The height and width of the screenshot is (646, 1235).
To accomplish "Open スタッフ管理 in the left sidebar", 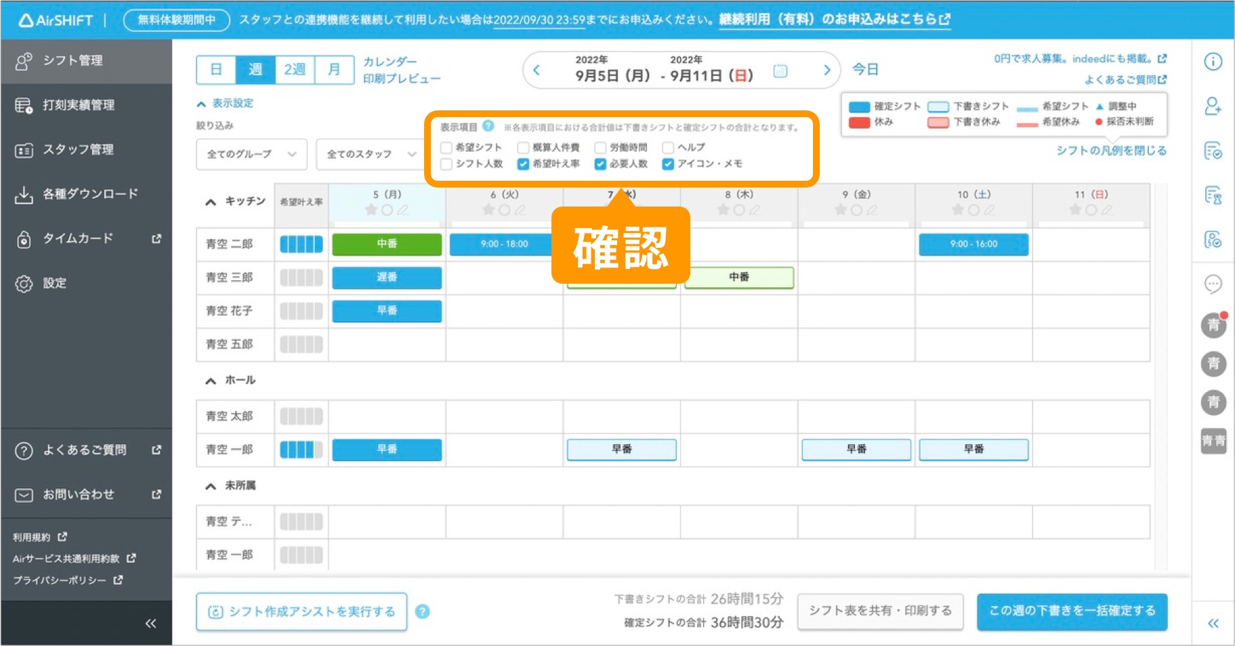I will (79, 150).
